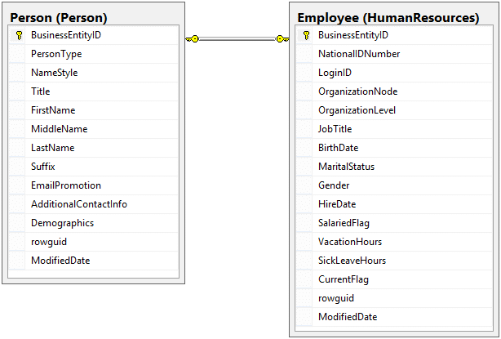501x339 pixels.
Task: Select HireDate column in Employee table
Action: click(337, 204)
